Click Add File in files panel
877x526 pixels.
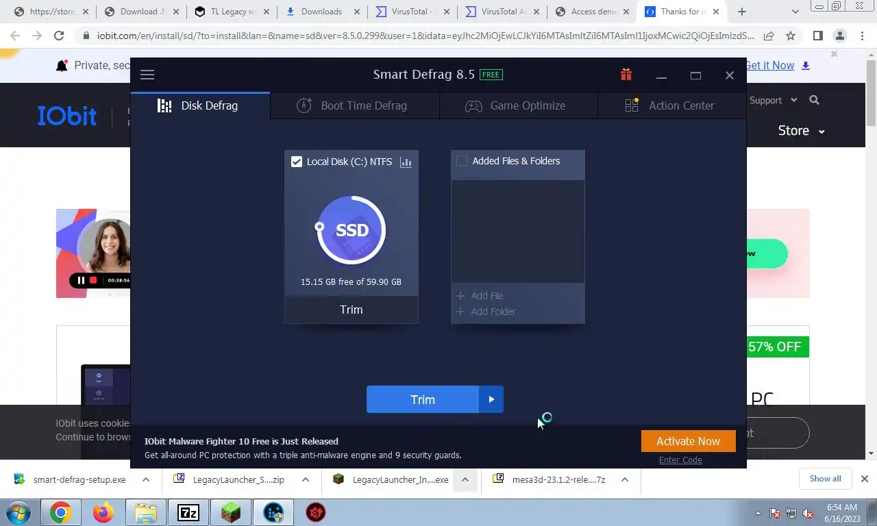coord(480,296)
